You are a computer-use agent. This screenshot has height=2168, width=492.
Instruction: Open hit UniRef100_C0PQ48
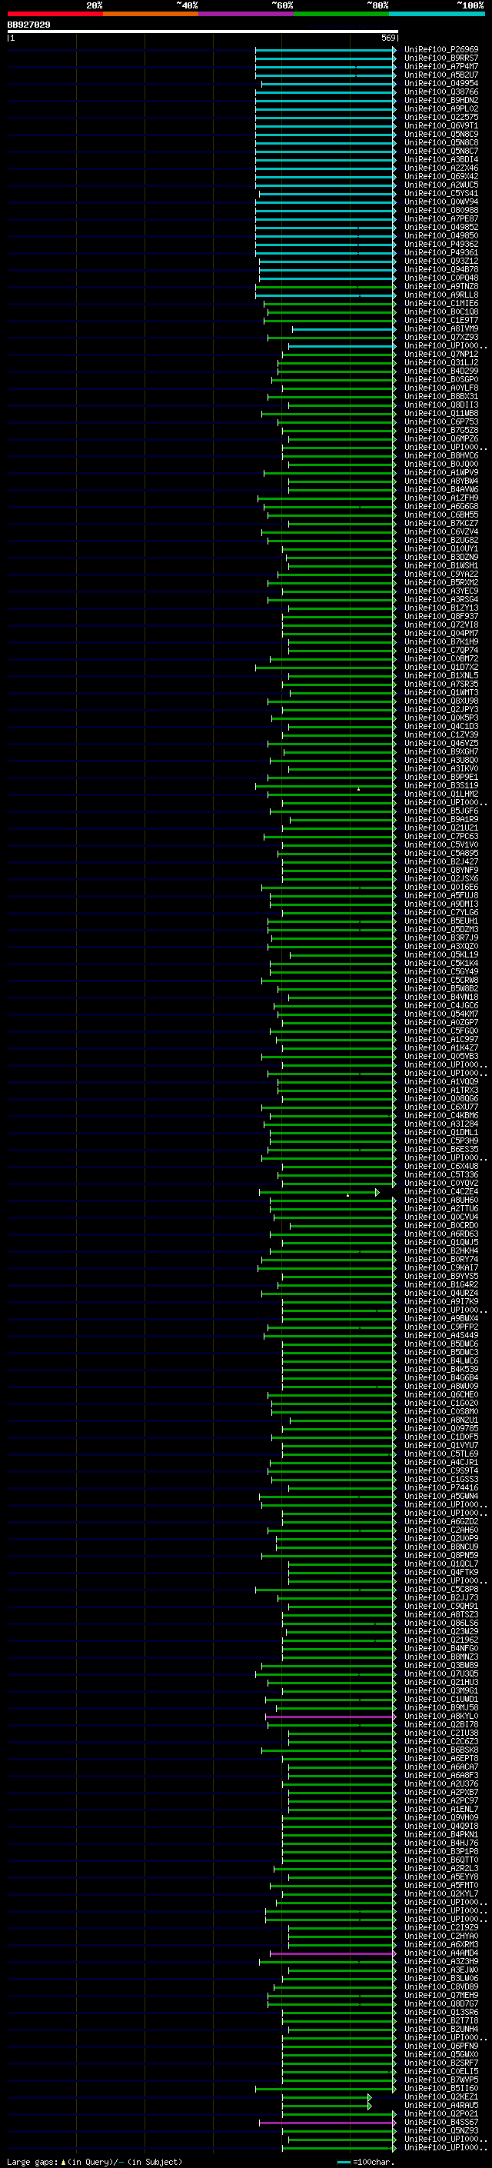tap(441, 278)
